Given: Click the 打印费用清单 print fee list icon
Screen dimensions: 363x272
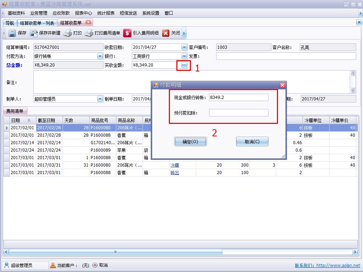Looking at the screenshot, I should click(89, 33).
